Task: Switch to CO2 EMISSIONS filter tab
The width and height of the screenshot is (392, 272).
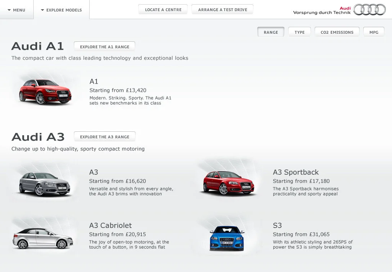Action: tap(337, 32)
